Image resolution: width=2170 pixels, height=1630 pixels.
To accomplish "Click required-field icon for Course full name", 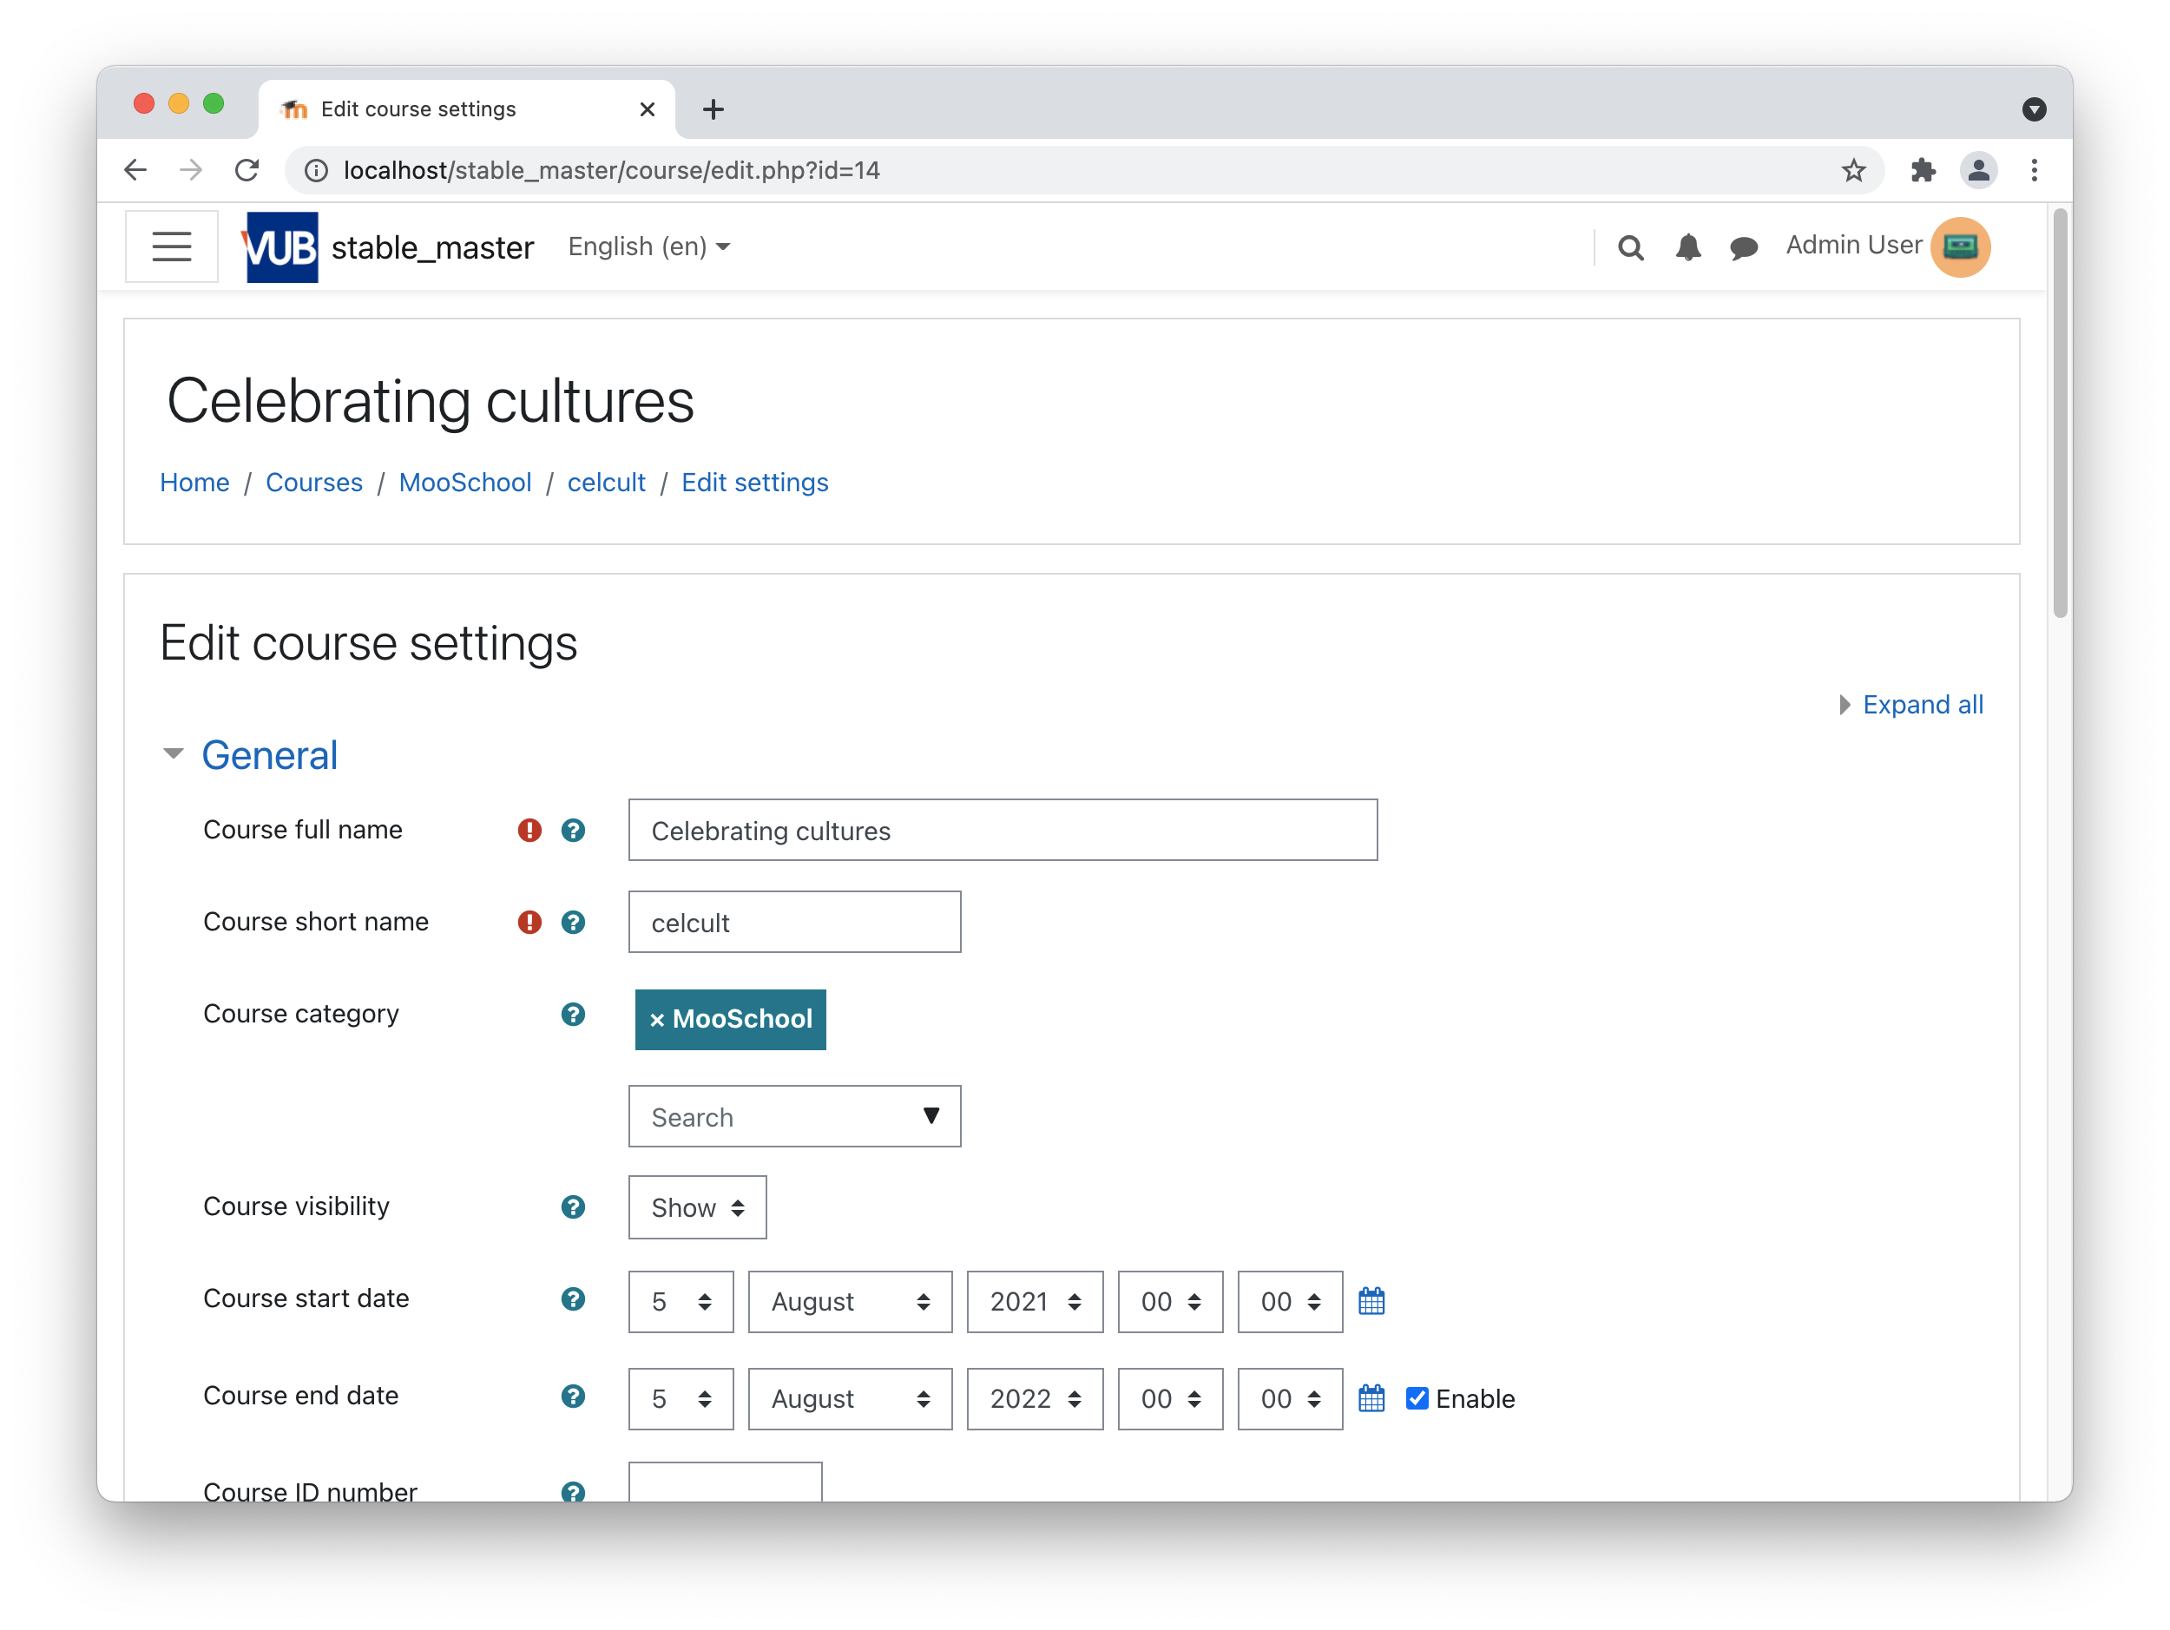I will pyautogui.click(x=529, y=830).
